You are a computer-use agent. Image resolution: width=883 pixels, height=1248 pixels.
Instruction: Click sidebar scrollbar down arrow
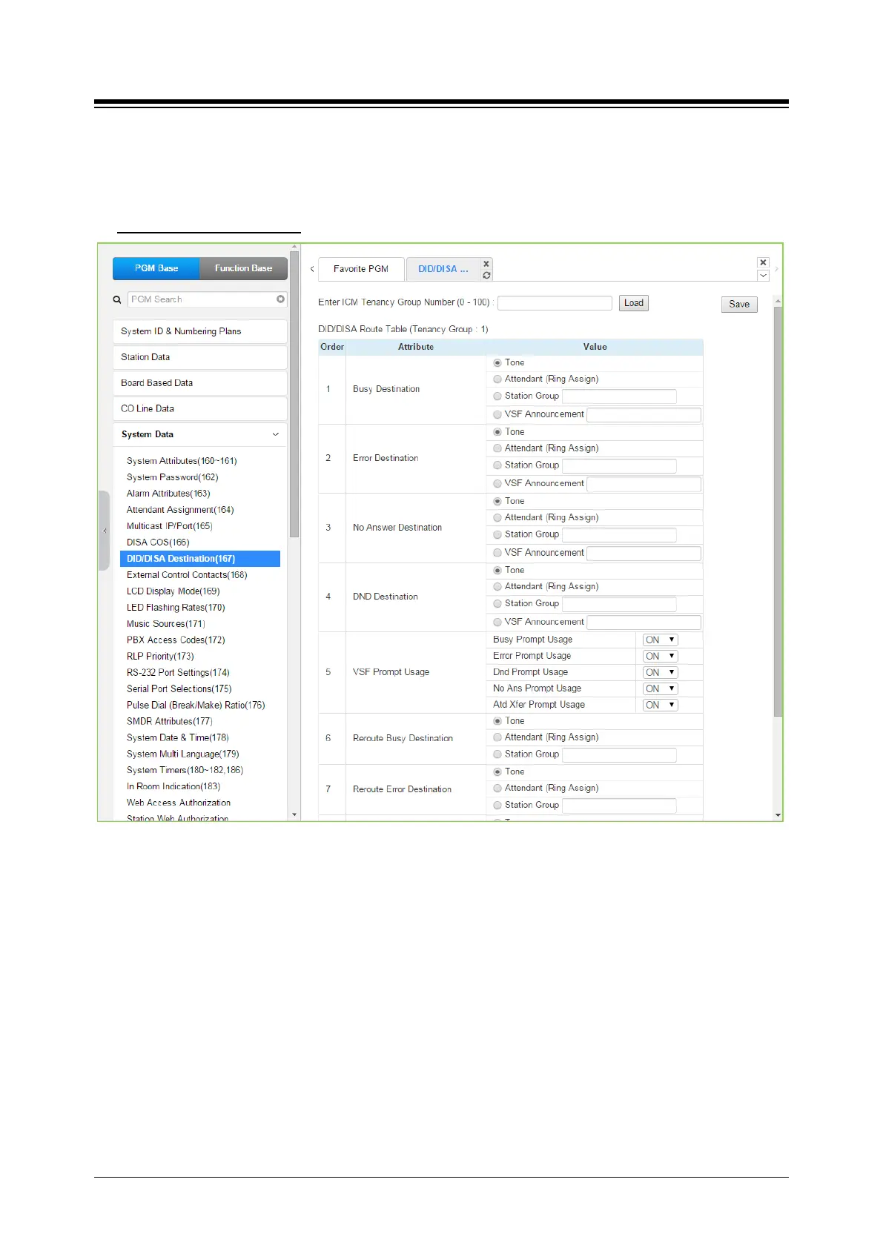[294, 814]
